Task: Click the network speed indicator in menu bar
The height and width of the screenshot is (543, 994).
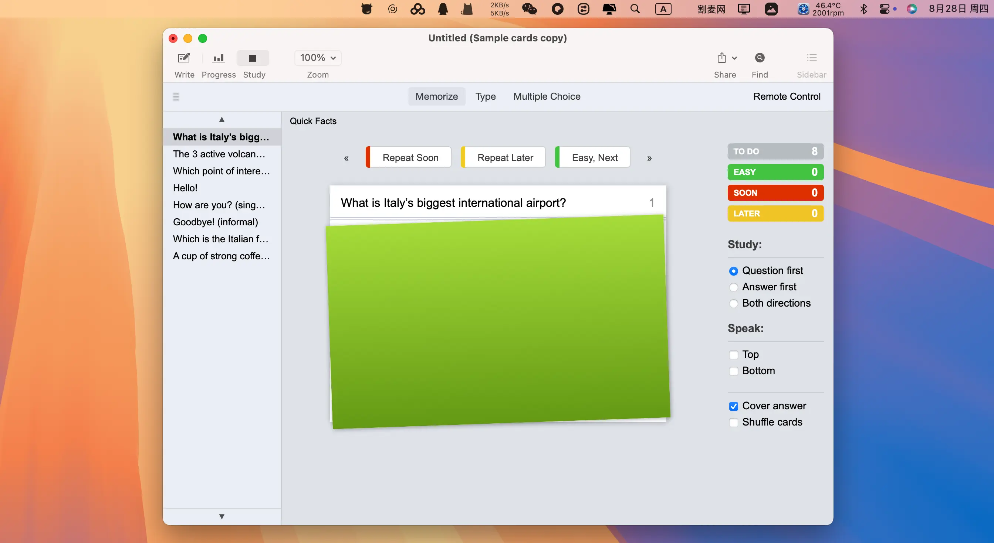Action: pos(499,9)
